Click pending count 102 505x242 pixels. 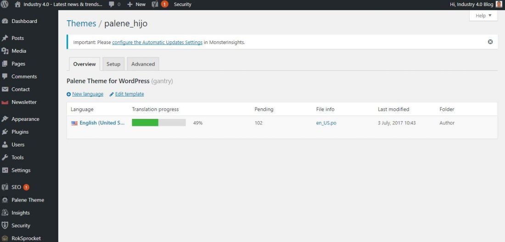click(x=258, y=123)
